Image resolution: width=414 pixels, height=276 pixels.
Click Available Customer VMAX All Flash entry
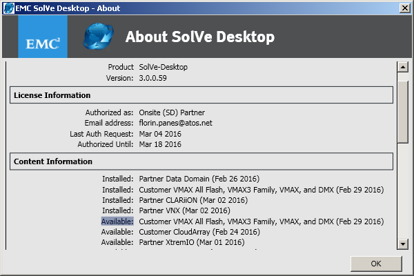pos(261,221)
